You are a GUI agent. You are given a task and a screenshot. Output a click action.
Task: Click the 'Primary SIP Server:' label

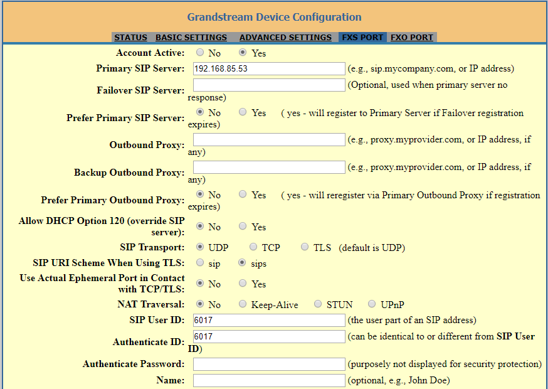coord(140,68)
